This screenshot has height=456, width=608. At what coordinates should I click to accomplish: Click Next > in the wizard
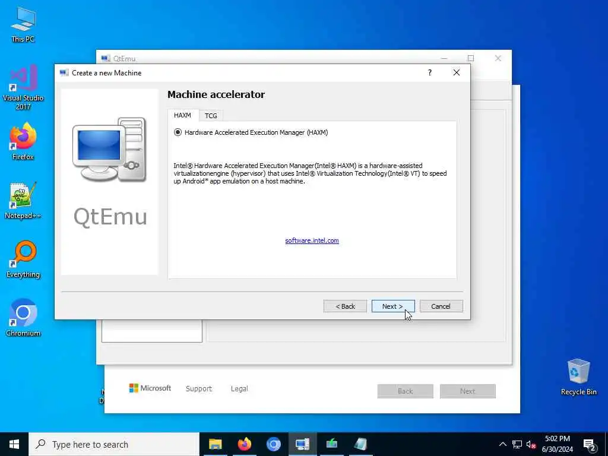coord(393,306)
